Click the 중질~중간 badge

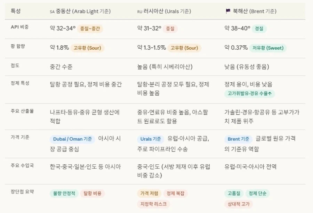90,29
